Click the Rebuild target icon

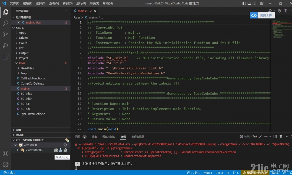click(x=65, y=150)
